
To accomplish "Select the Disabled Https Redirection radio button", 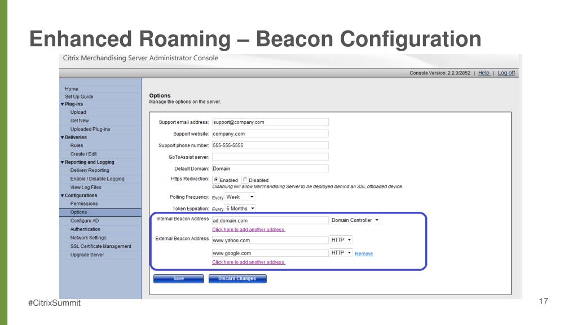I will pyautogui.click(x=245, y=180).
